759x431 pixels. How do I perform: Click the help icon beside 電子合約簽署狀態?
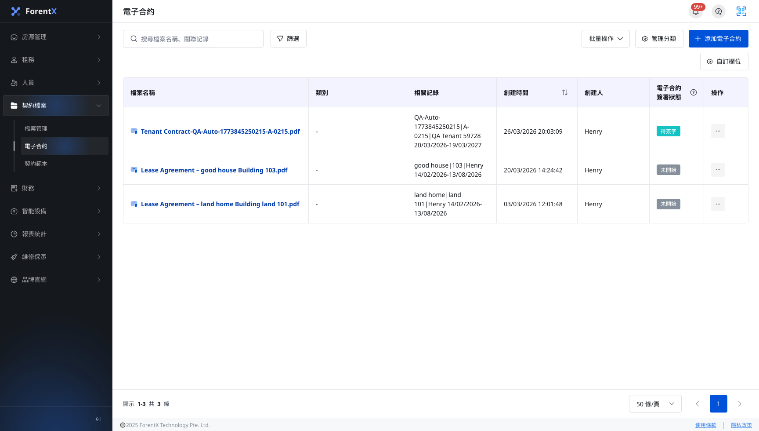click(694, 92)
